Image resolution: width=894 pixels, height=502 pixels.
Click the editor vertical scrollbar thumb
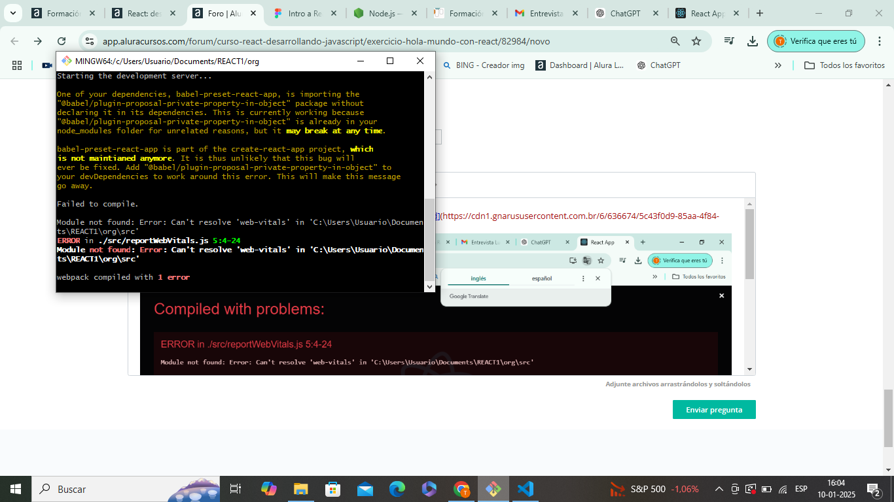(x=750, y=244)
